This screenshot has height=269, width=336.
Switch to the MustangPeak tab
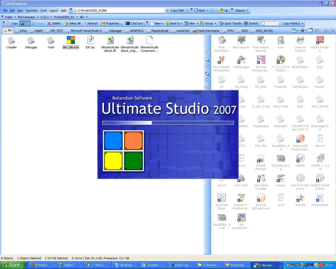click(157, 31)
